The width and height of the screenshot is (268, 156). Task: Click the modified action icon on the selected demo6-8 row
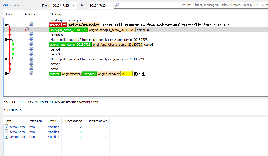(x=27, y=30)
